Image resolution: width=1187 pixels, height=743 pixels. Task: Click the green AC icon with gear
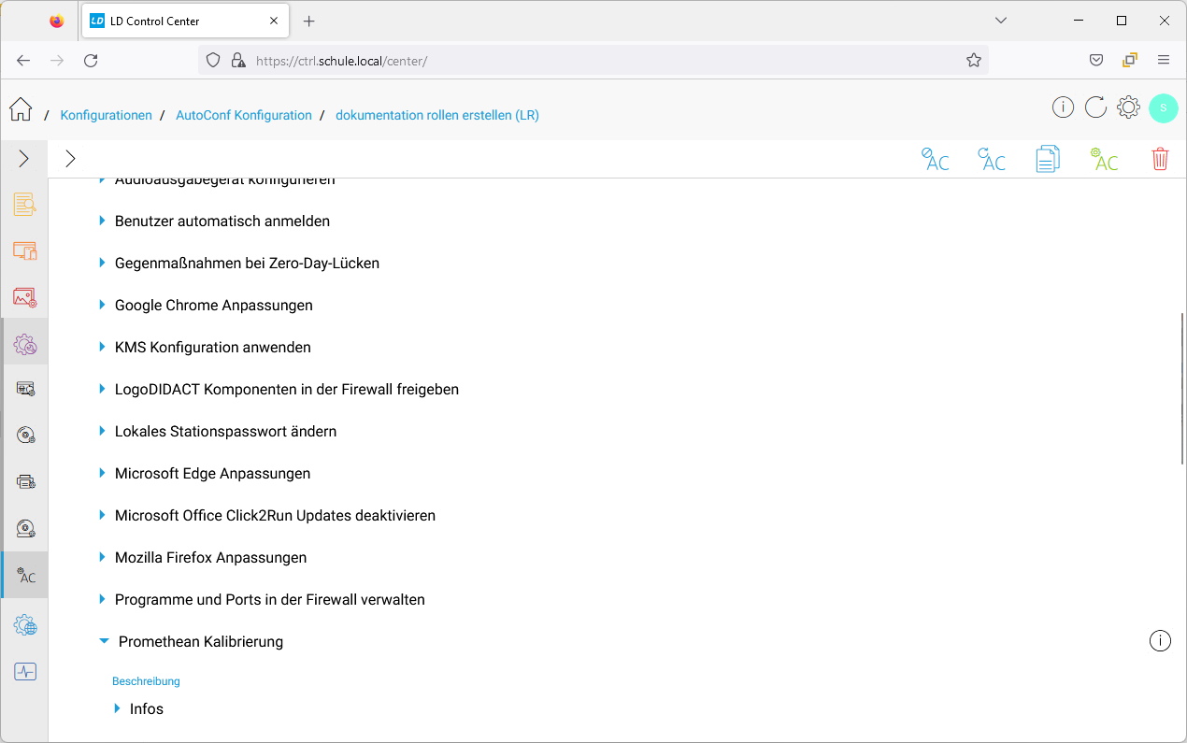click(1104, 159)
